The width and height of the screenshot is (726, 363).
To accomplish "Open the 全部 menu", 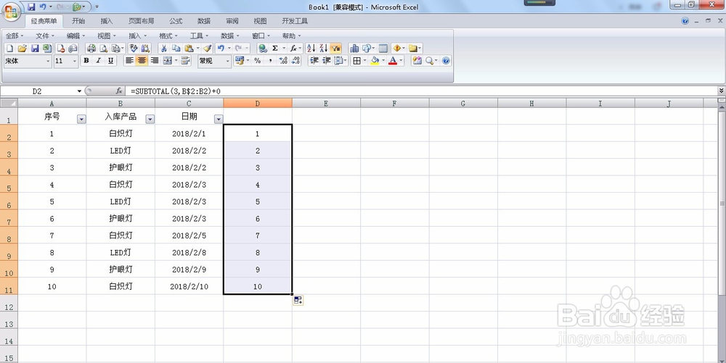I will coord(14,36).
